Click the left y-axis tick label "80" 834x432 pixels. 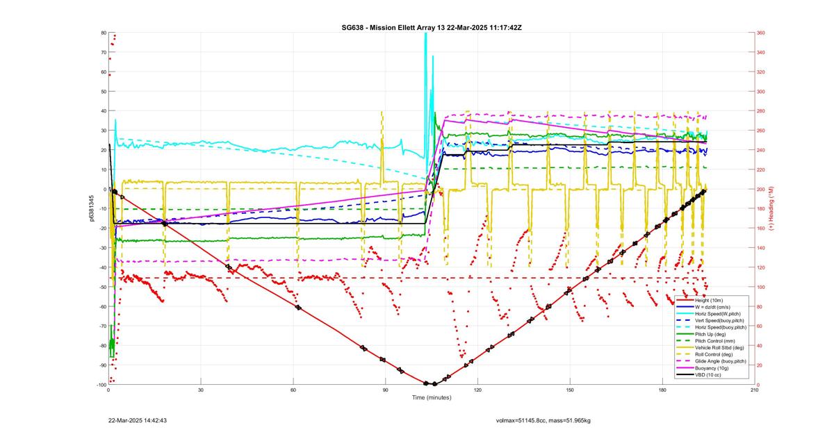click(103, 33)
